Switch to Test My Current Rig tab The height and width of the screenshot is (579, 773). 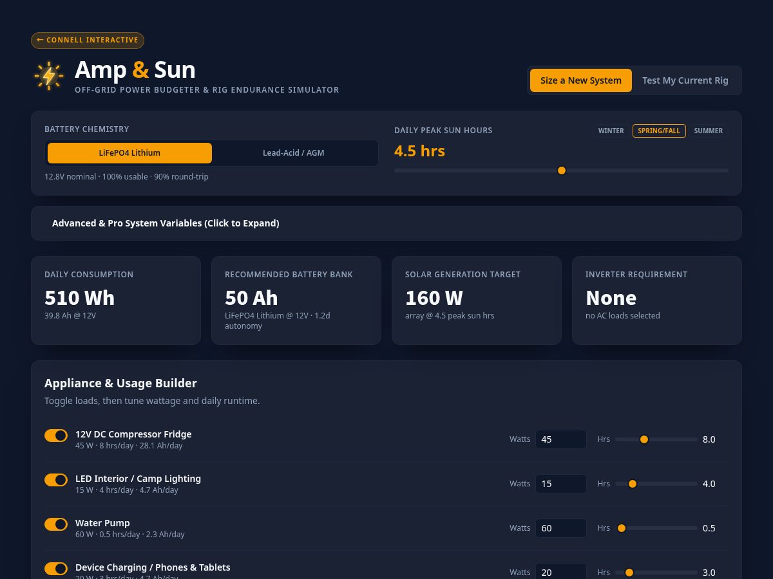pyautogui.click(x=685, y=80)
